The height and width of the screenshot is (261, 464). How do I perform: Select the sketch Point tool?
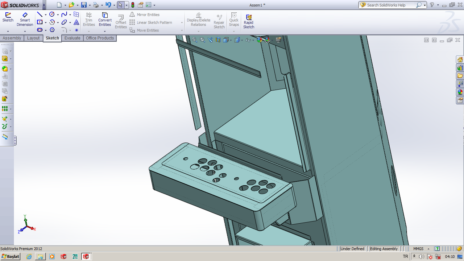76,30
